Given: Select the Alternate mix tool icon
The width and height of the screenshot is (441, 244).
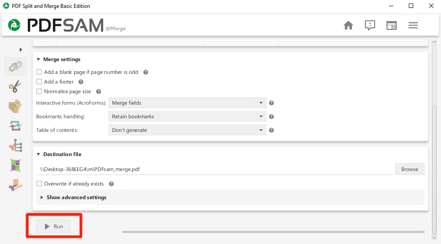Looking at the screenshot, I should click(x=15, y=165).
